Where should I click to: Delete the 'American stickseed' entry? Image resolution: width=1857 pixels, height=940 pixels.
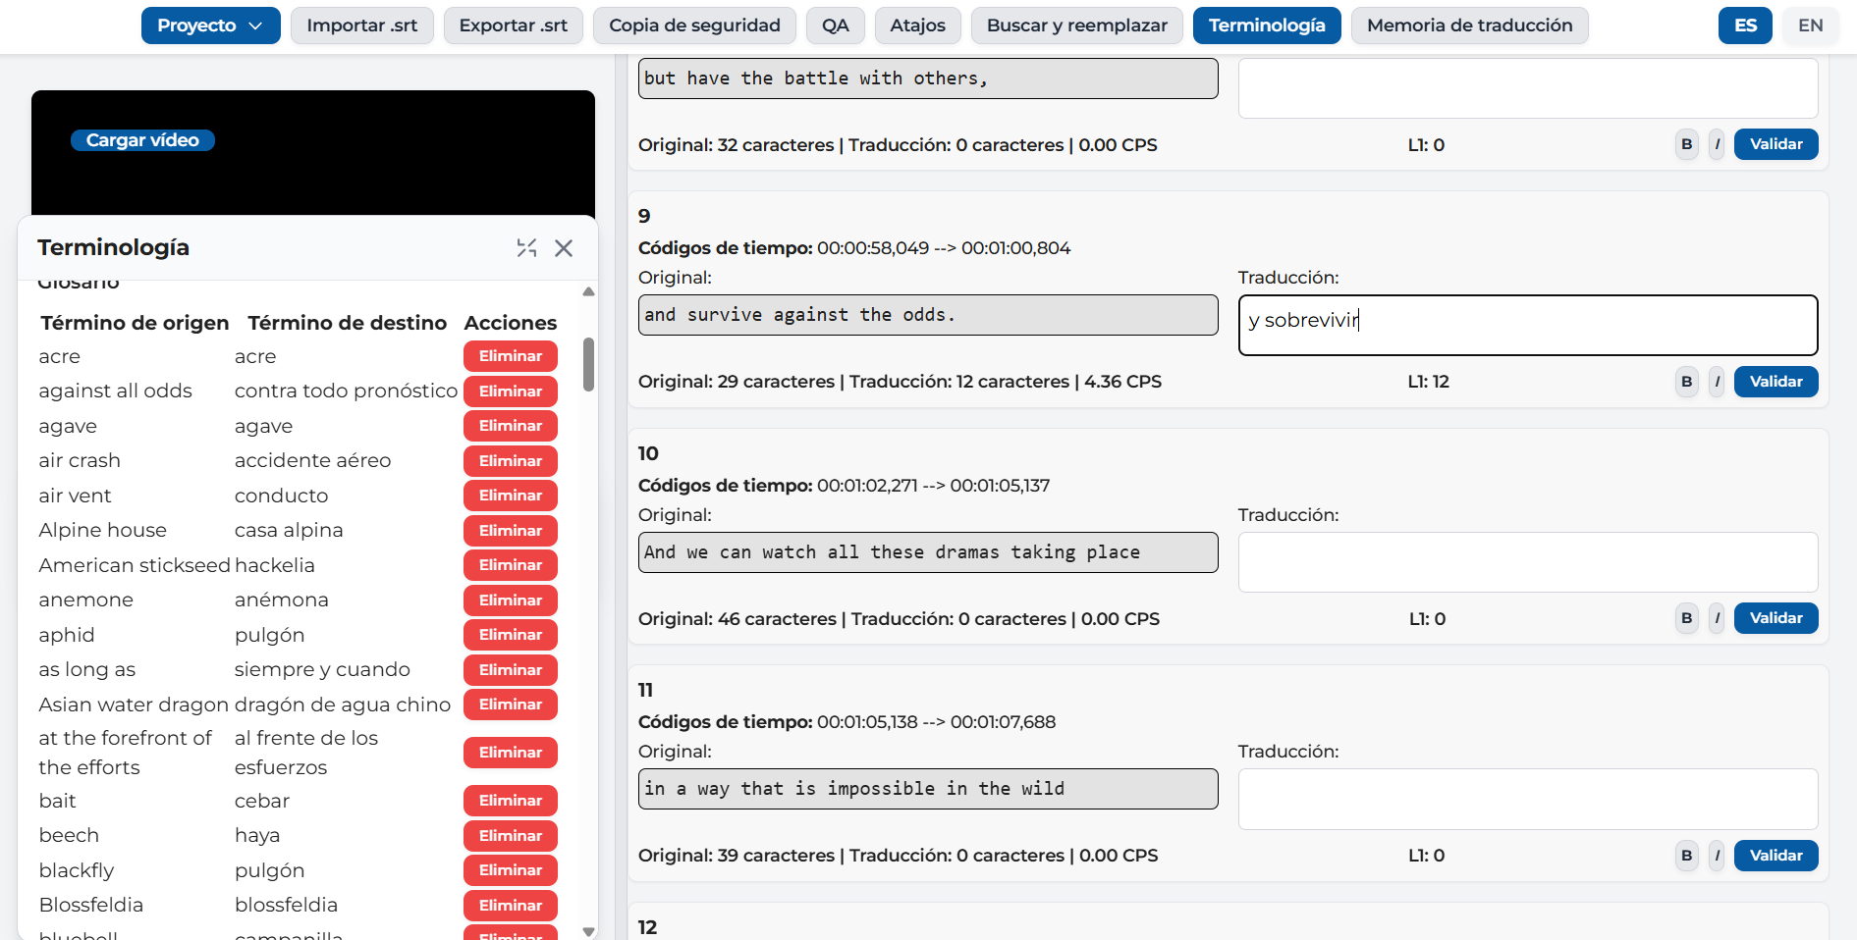click(x=511, y=565)
